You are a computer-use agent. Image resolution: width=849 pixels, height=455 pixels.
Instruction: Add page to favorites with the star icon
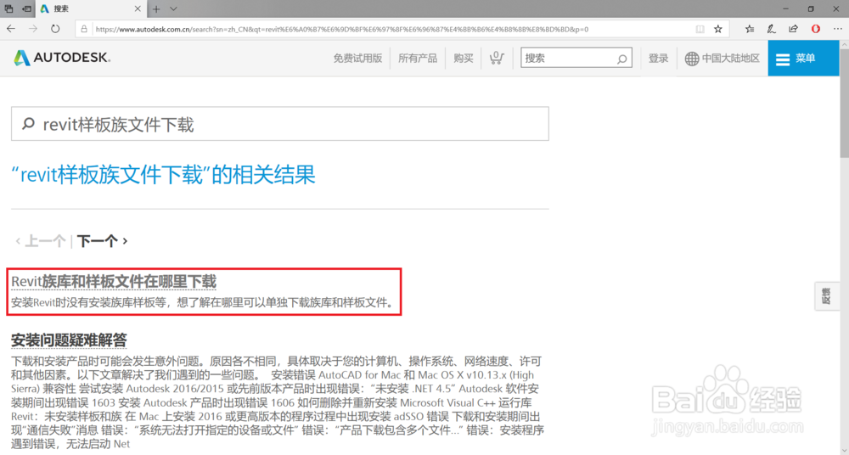tap(718, 29)
